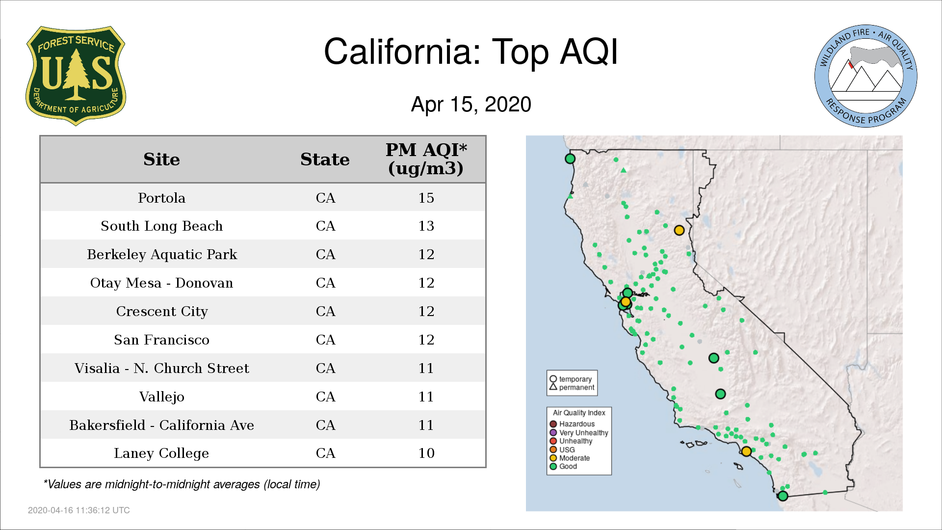Click the 2020-04-16 UTC timestamp
942x530 pixels.
tap(78, 510)
